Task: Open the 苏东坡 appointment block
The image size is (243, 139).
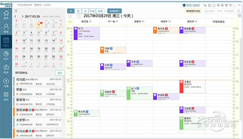Action: pos(192,63)
